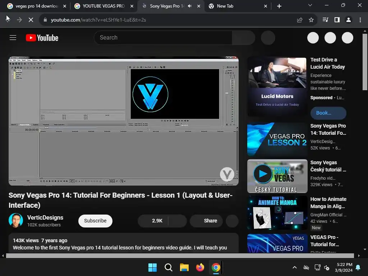The width and height of the screenshot is (368, 276).
Task: Click the page's horizontal scrollbar thumb
Action: coord(180,256)
